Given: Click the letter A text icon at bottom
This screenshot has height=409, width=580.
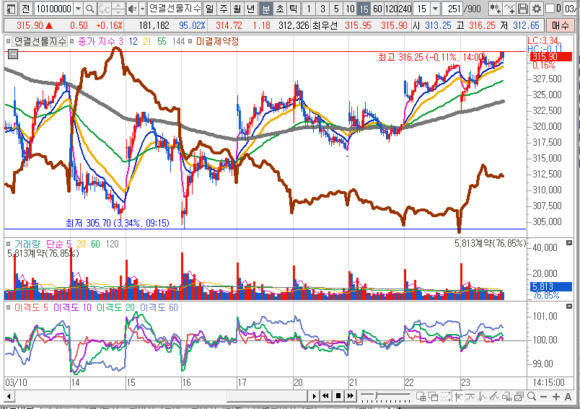Looking at the screenshot, I should (x=568, y=396).
